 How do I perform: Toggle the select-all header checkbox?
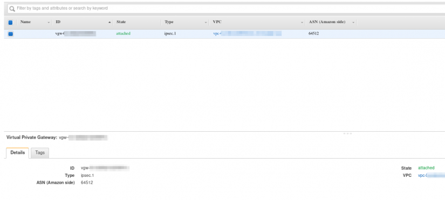[x=10, y=23]
